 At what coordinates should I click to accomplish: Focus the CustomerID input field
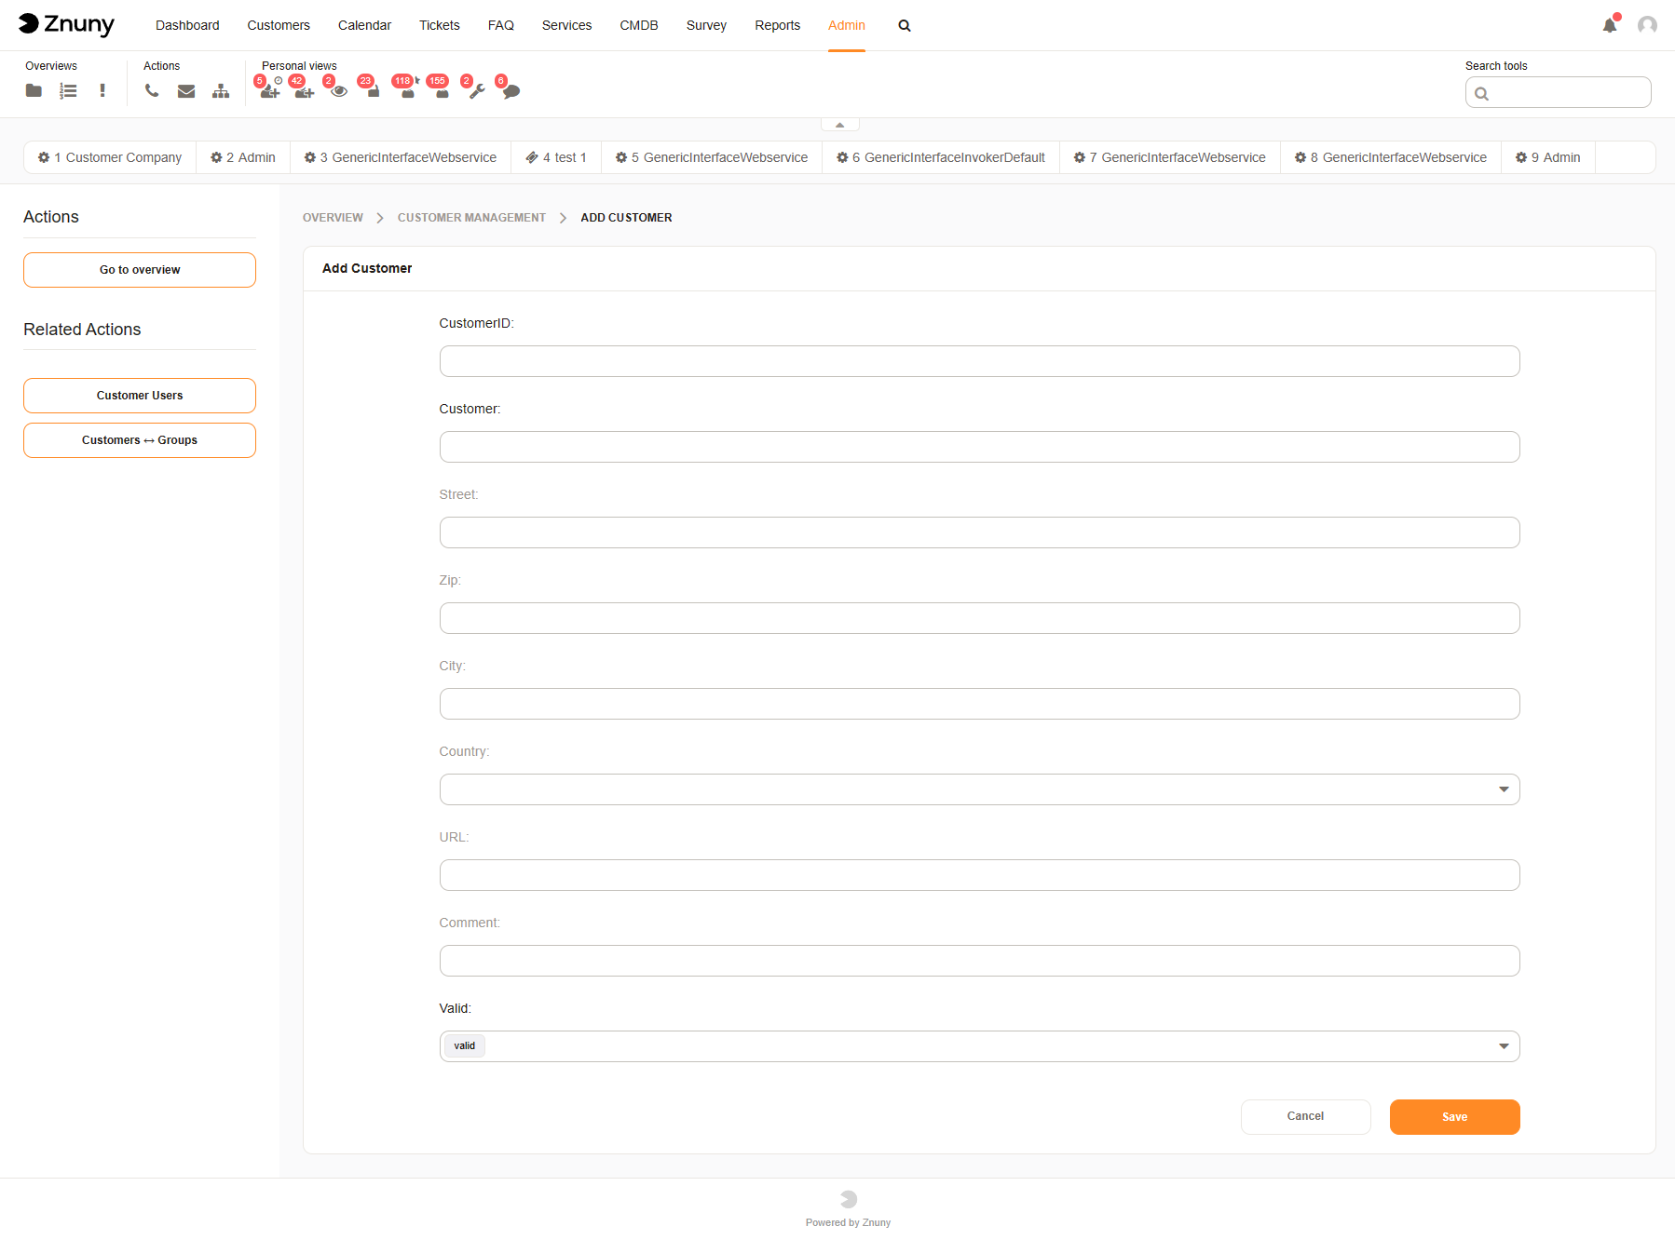(979, 361)
